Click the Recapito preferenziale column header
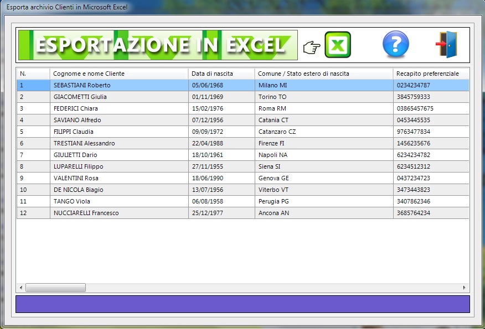Screen dimensions: 485x329 [431, 74]
